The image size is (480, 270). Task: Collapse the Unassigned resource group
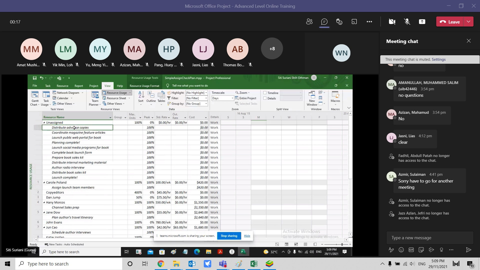(44, 123)
